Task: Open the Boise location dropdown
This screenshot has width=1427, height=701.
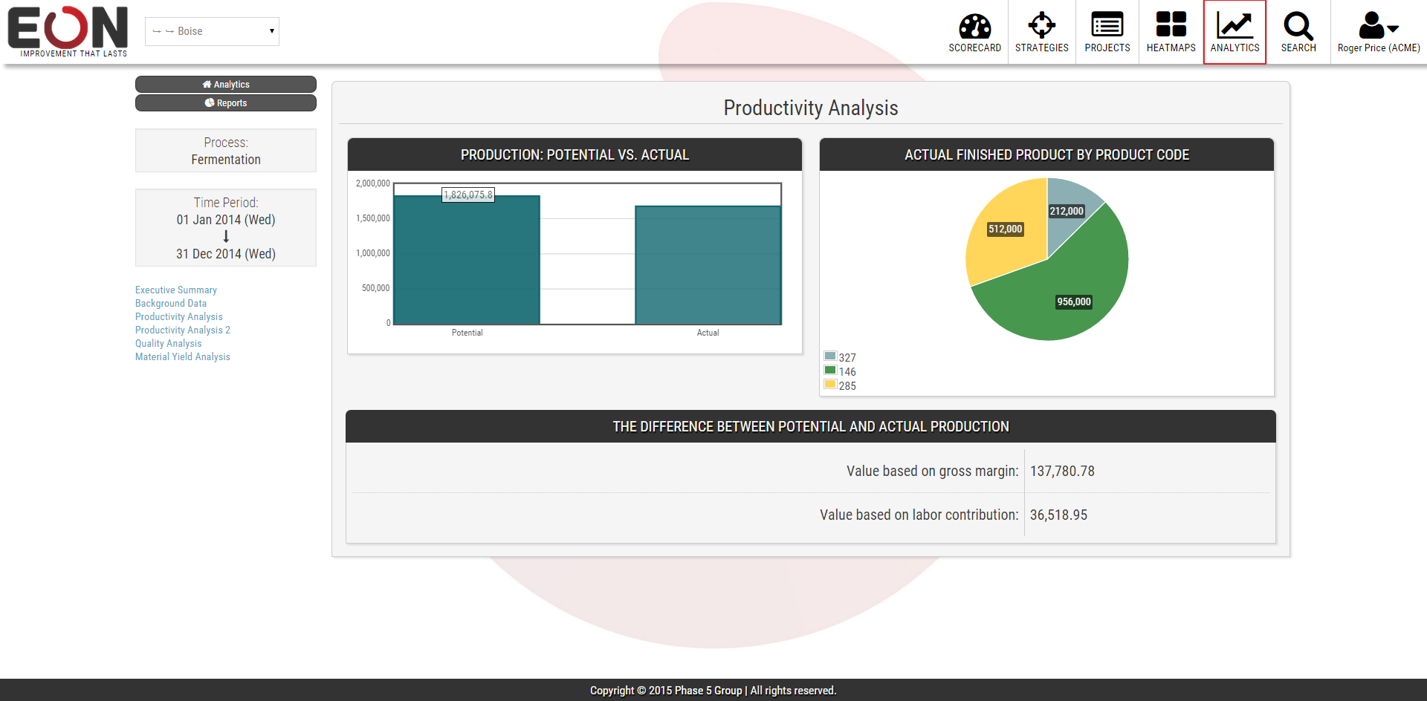Action: pos(212,31)
